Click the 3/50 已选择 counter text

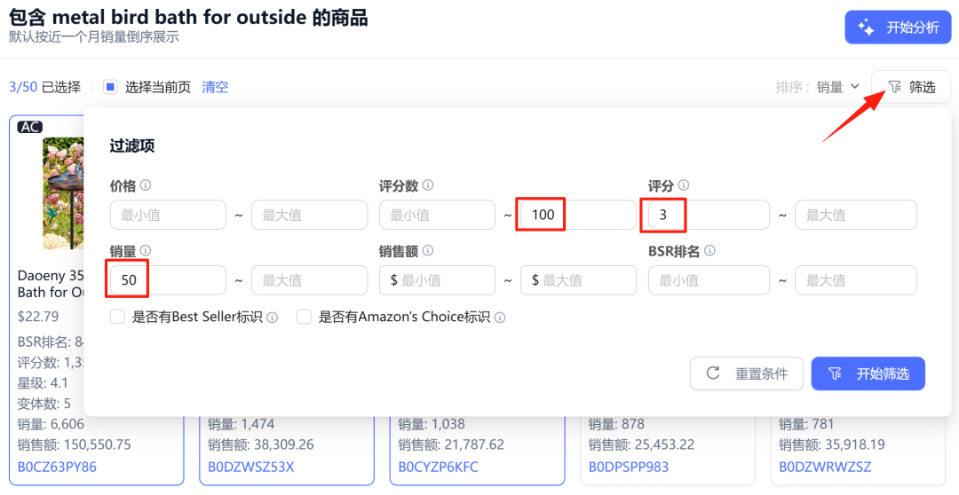[44, 87]
